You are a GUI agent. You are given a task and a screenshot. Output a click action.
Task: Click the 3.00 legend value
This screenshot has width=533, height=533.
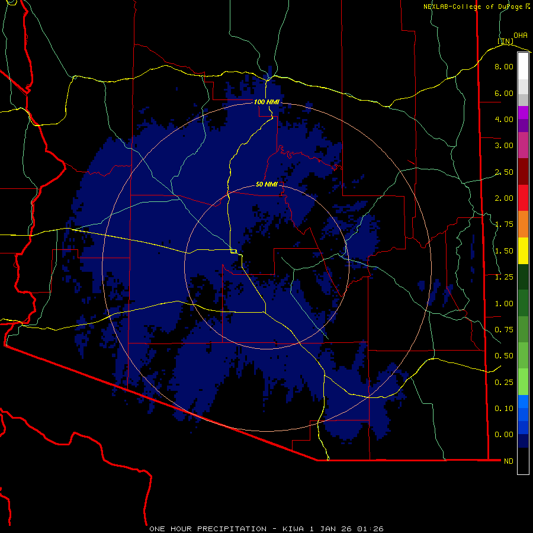[x=504, y=146]
